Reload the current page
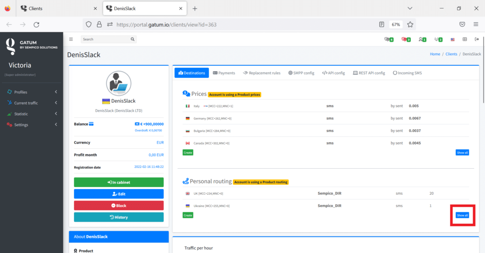 tap(36, 25)
